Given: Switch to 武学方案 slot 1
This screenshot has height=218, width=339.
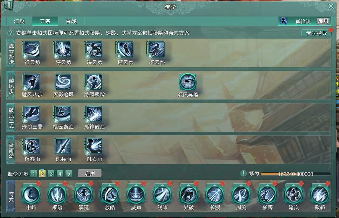Looking at the screenshot, I should (34, 174).
